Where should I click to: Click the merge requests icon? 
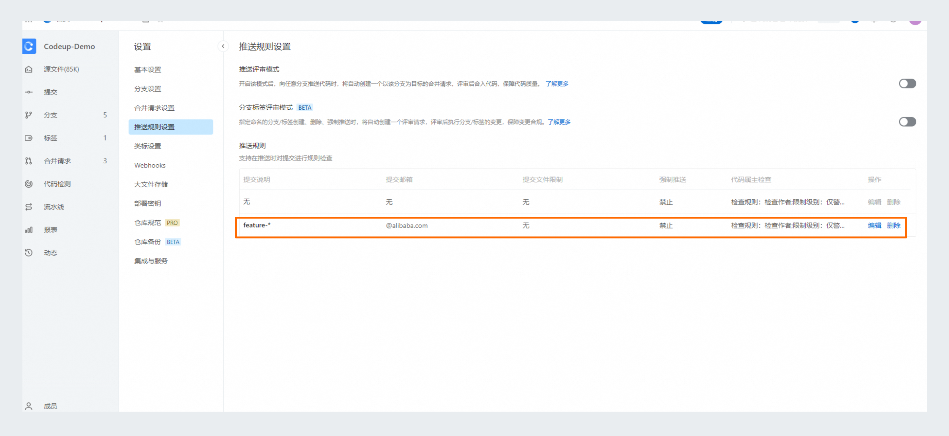click(x=29, y=161)
